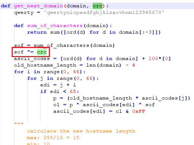
Task: Click the 'max: 255/16 = 15' comment line
Action: point(53,138)
